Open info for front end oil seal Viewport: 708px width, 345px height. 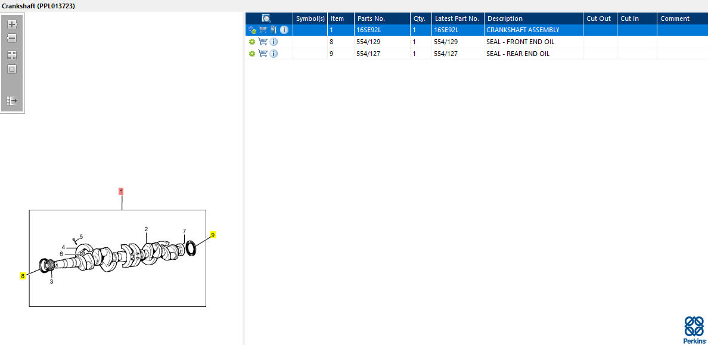(274, 42)
